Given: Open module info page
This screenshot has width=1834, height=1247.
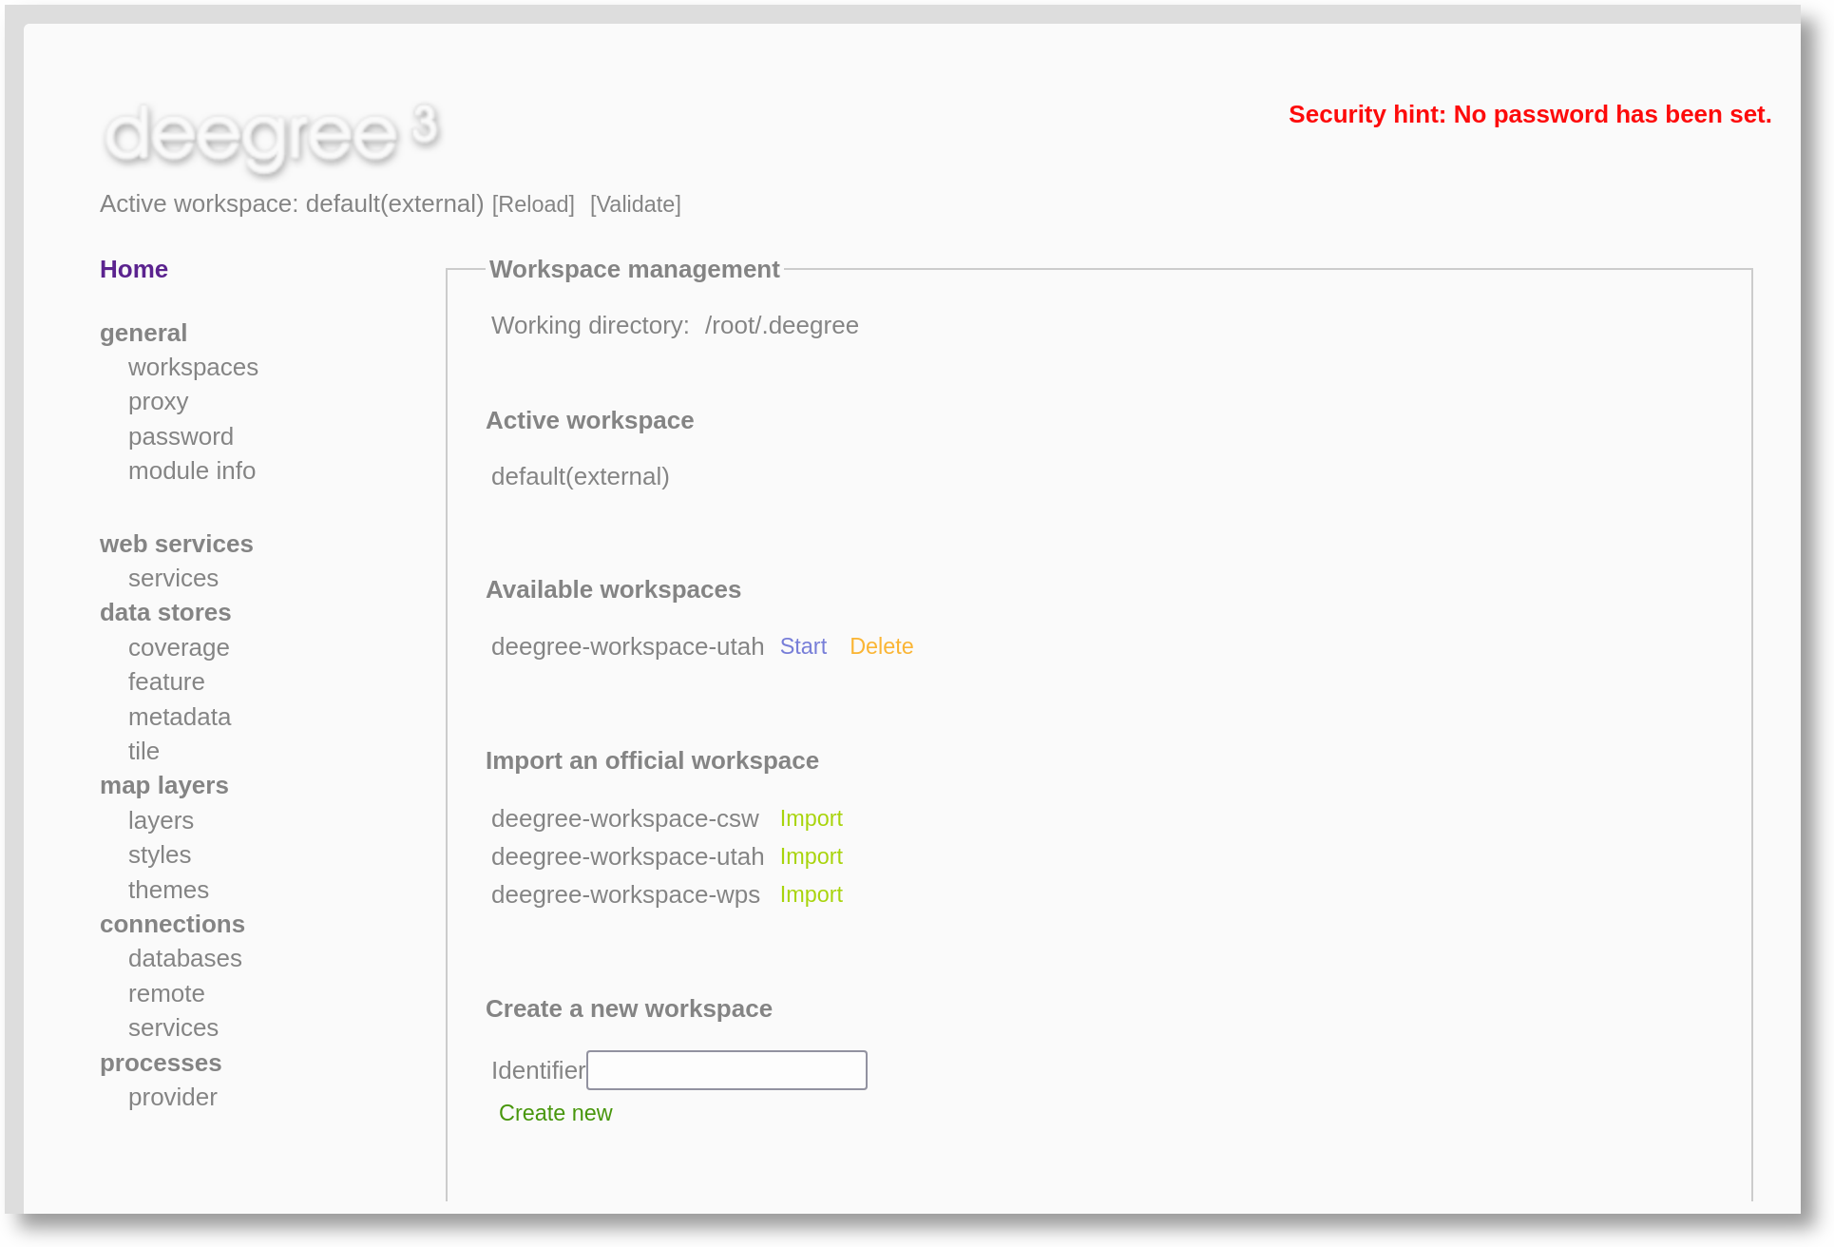Looking at the screenshot, I should (192, 470).
